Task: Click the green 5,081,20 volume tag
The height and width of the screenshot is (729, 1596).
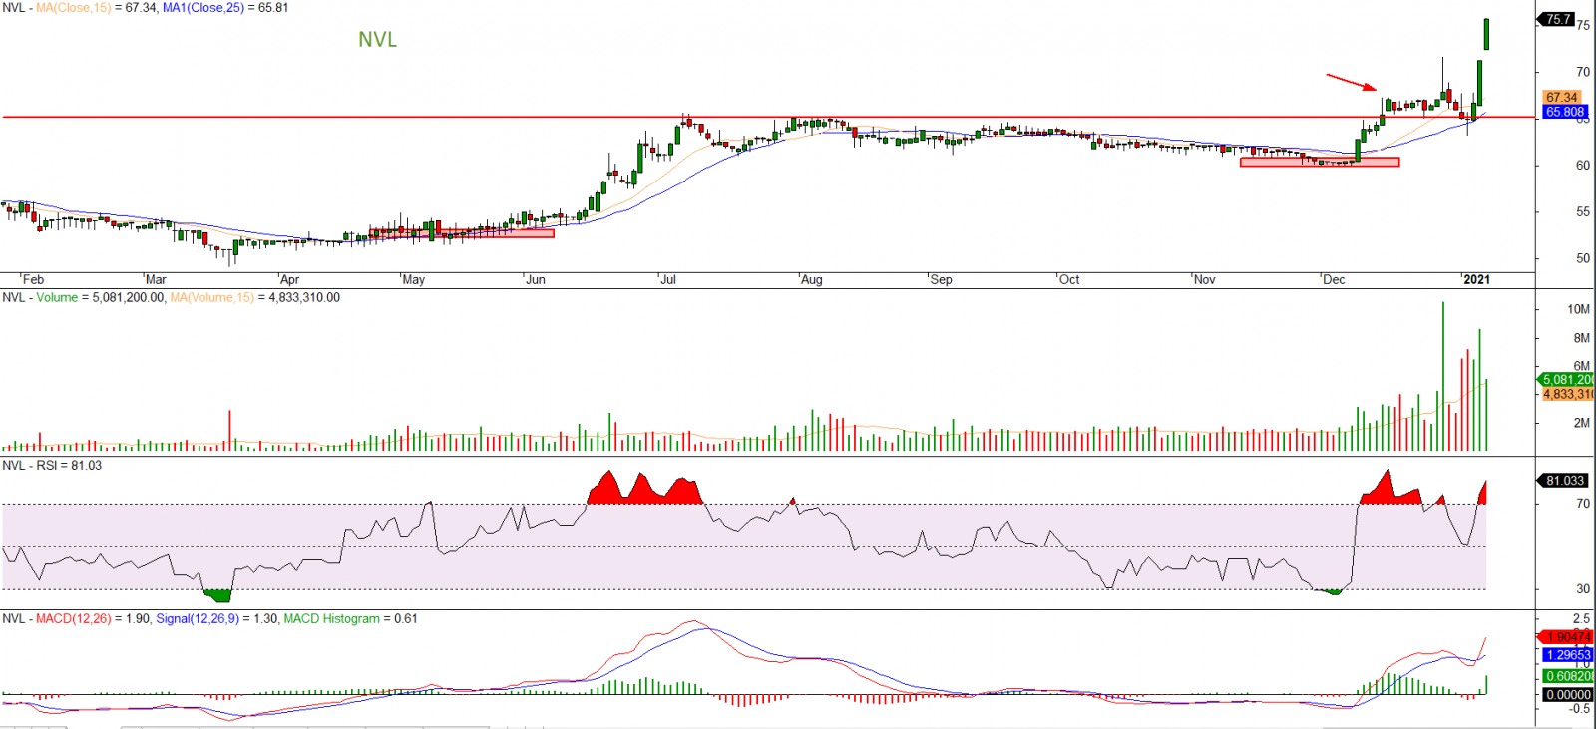Action: coord(1567,380)
